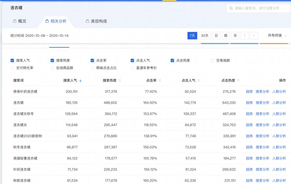Click the sort icon beside 点击人气 column
291x184 pixels.
[199, 80]
